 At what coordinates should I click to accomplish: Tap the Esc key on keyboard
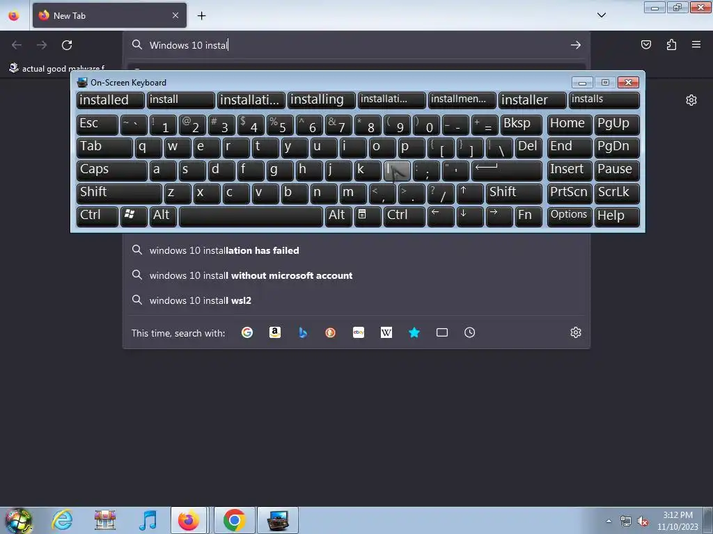tap(97, 124)
